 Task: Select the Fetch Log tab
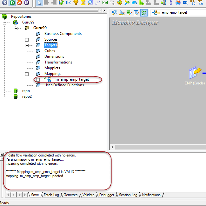pos(51,195)
